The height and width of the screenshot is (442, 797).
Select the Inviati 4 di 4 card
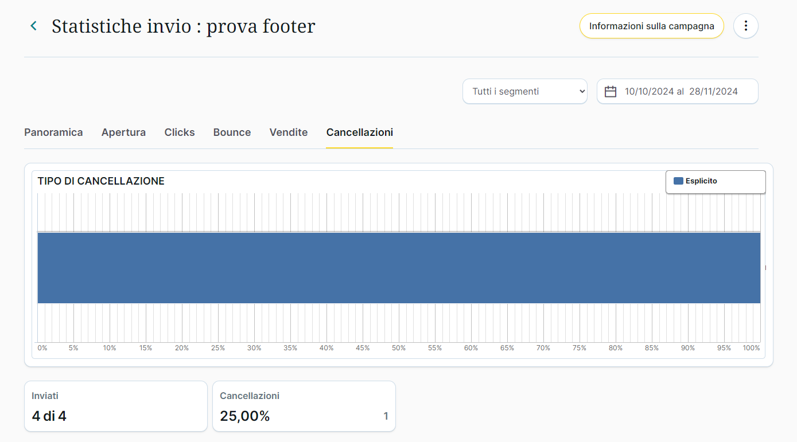coord(115,406)
